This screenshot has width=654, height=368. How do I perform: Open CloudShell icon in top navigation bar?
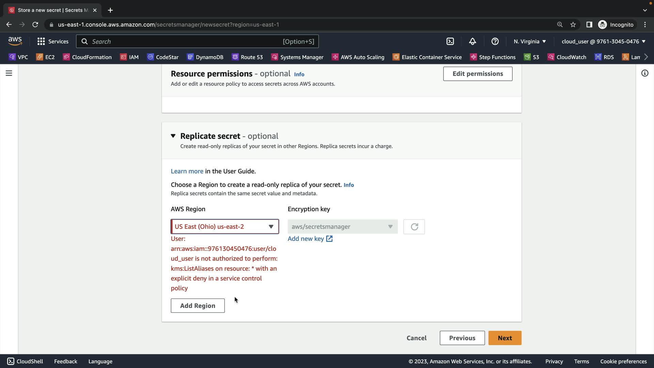[x=450, y=41]
